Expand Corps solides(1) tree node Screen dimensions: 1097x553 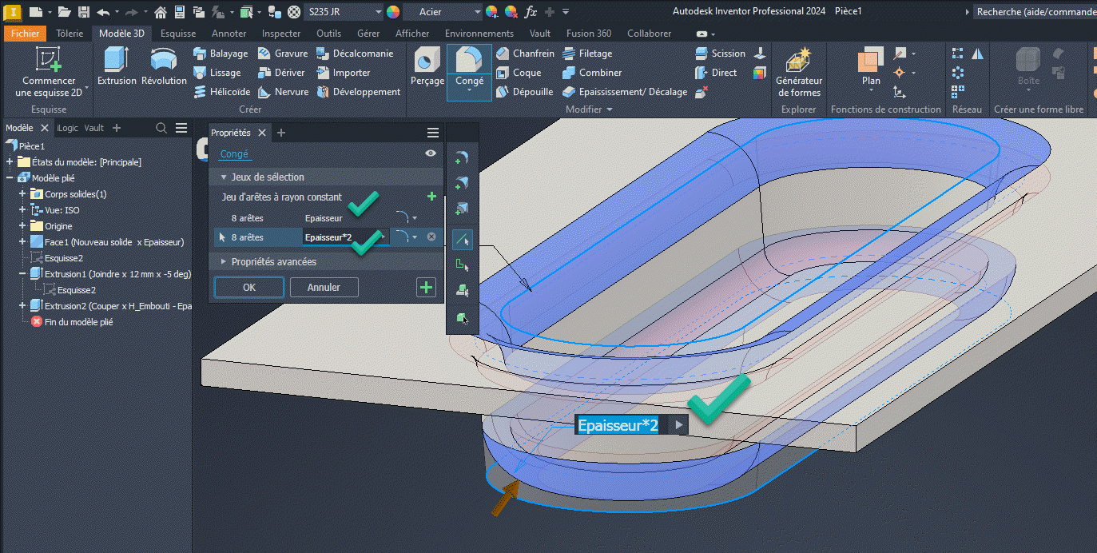pyautogui.click(x=22, y=194)
